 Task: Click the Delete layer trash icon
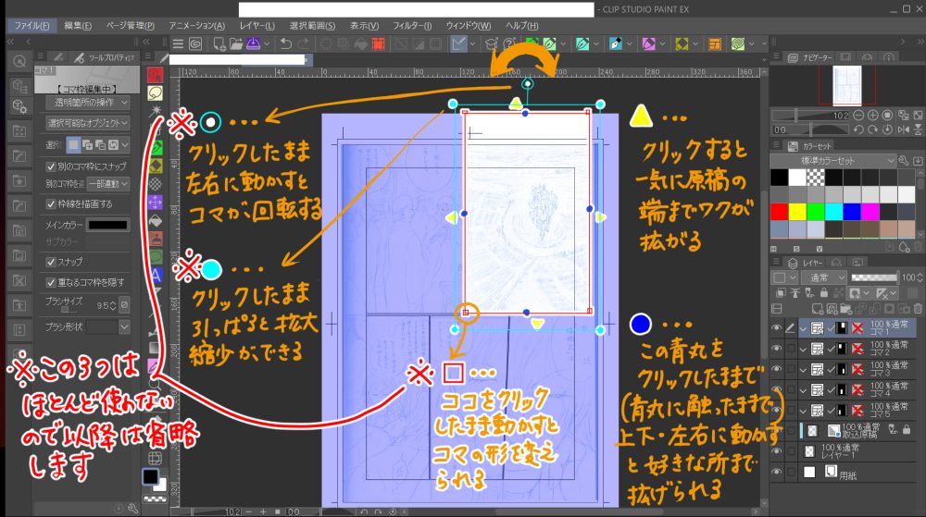(918, 308)
